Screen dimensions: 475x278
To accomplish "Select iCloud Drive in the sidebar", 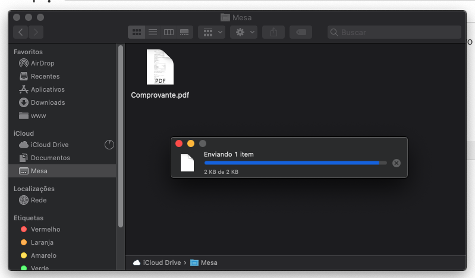I will tap(62, 145).
